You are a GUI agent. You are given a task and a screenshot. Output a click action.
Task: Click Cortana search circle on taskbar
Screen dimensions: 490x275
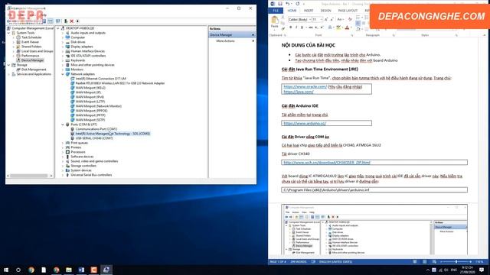pyautogui.click(x=18, y=270)
